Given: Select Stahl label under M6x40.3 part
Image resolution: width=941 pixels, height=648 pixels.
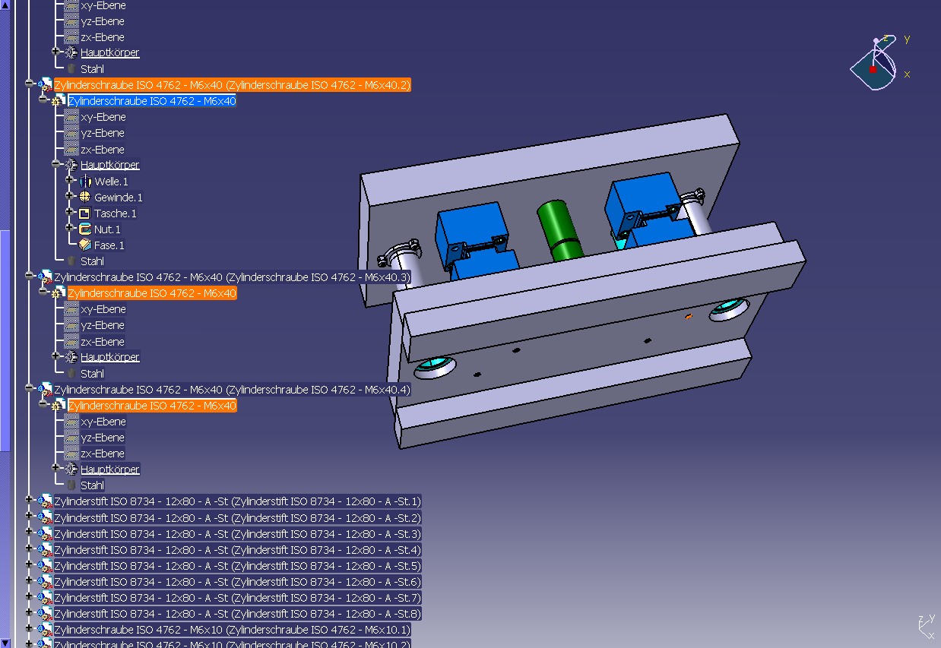Looking at the screenshot, I should 92,374.
